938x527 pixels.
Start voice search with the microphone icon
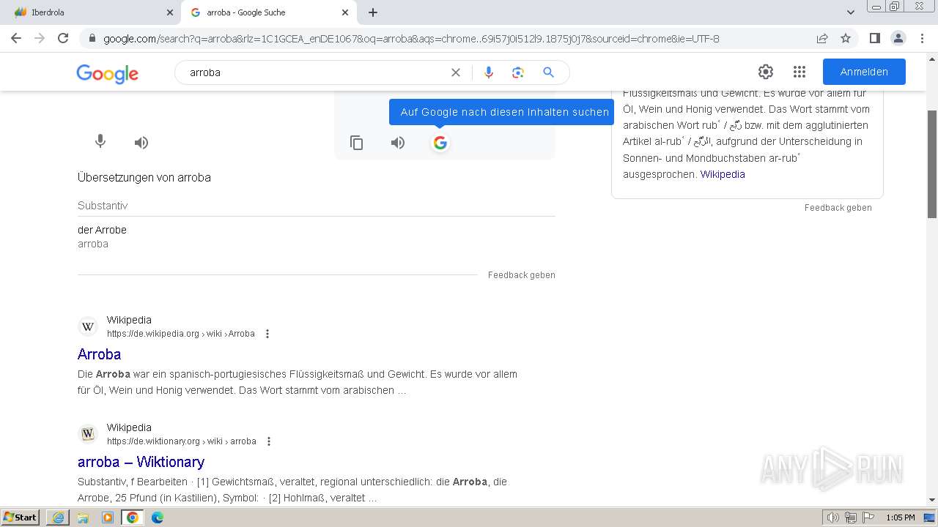click(x=489, y=72)
